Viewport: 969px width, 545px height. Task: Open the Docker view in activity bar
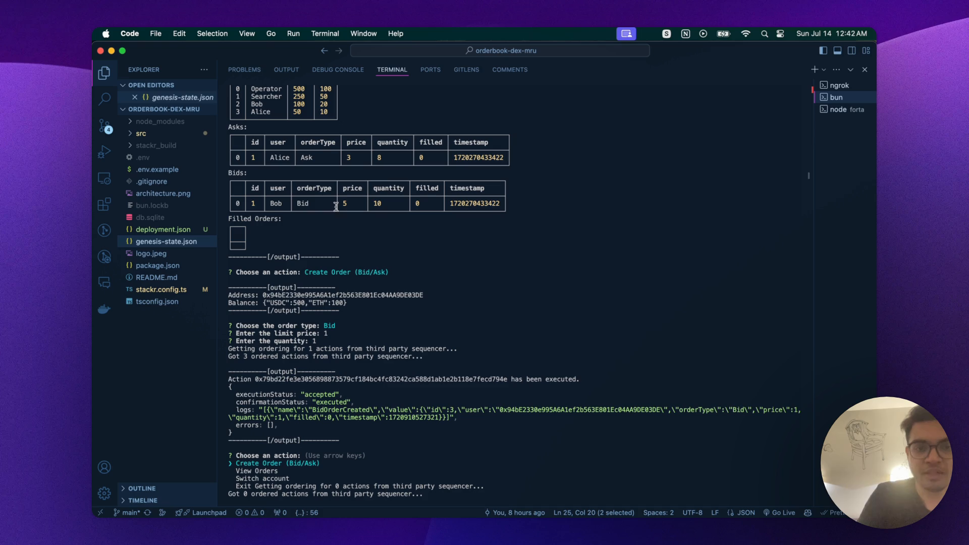coord(104,309)
